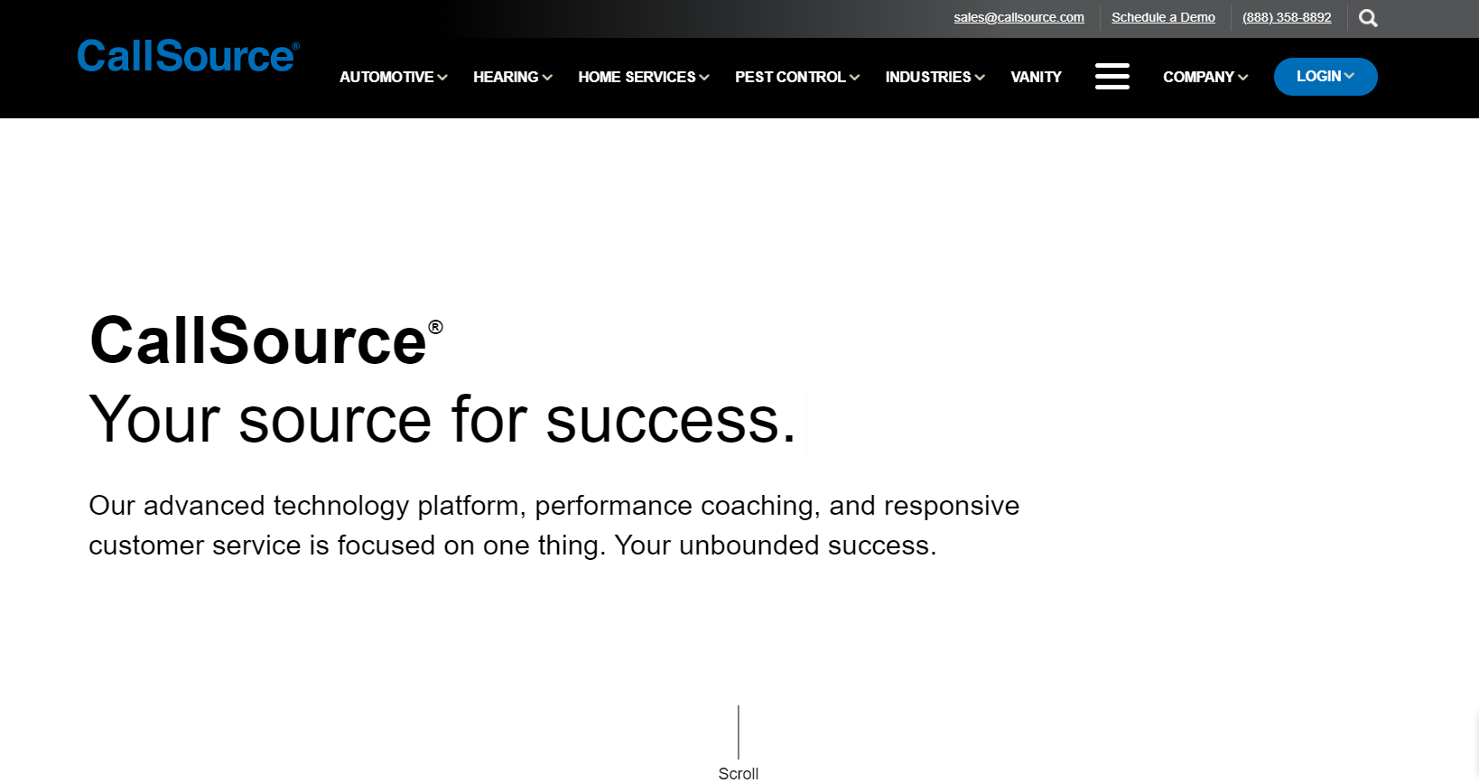This screenshot has width=1479, height=783.
Task: Click the Scroll indicator at bottom
Action: pyautogui.click(x=738, y=773)
